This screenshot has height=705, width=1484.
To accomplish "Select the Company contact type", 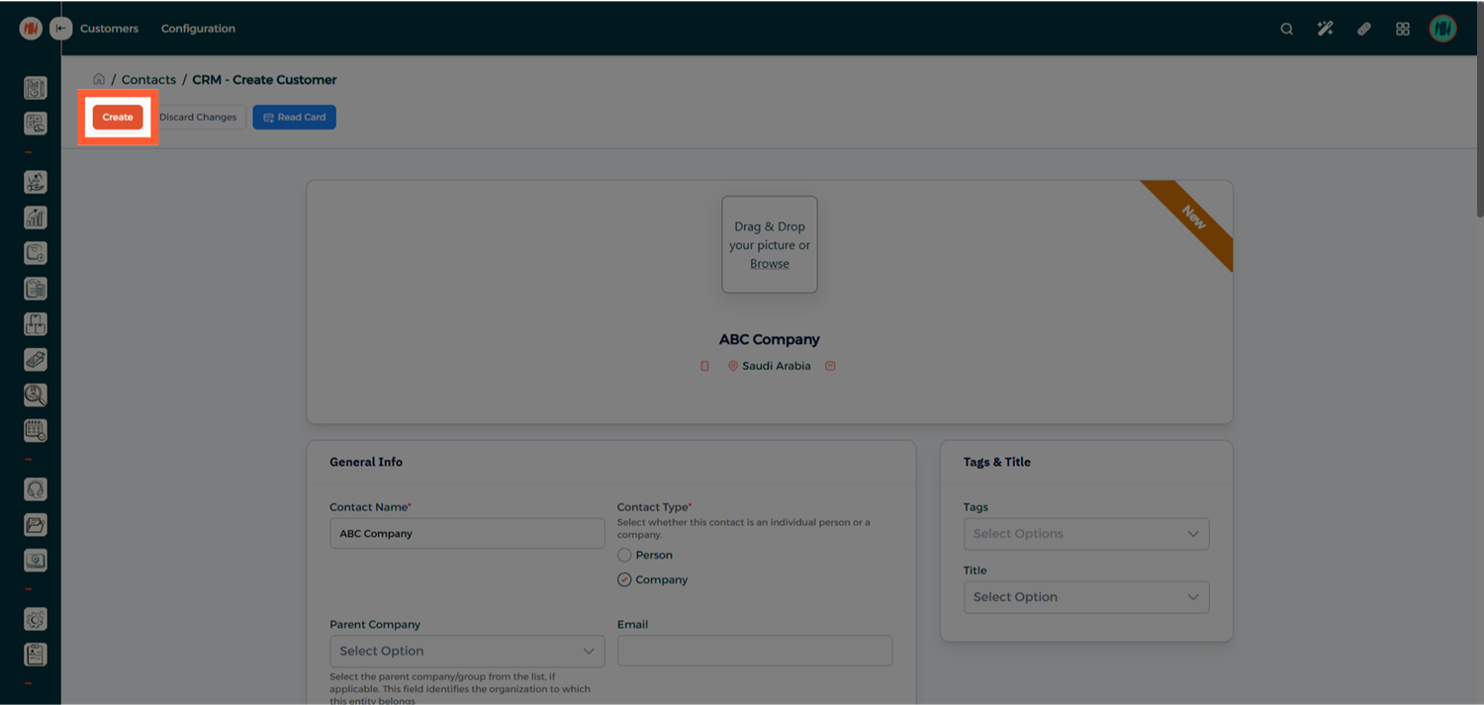I will point(624,580).
